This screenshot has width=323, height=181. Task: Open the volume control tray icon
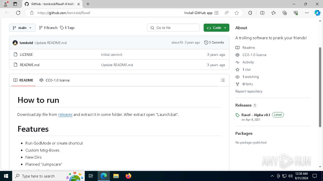click(x=290, y=176)
